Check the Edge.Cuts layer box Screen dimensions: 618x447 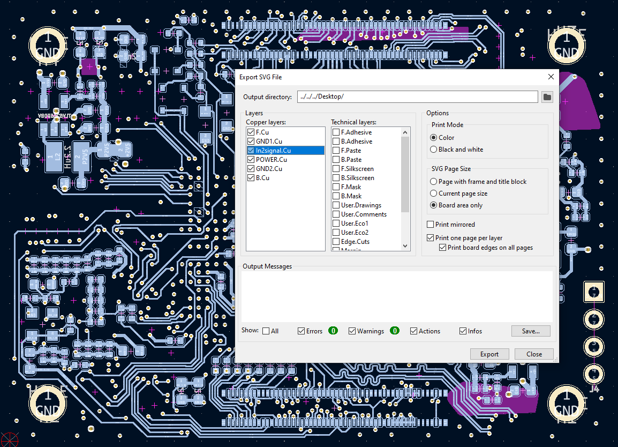[x=336, y=242]
